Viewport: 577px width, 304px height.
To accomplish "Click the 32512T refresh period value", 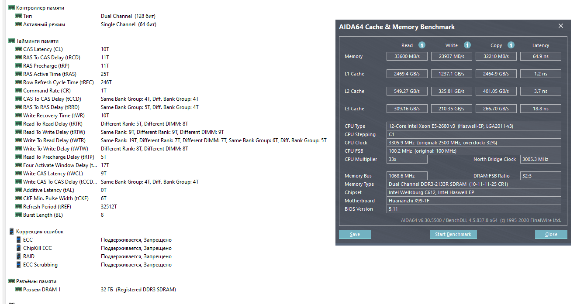I will pos(109,207).
